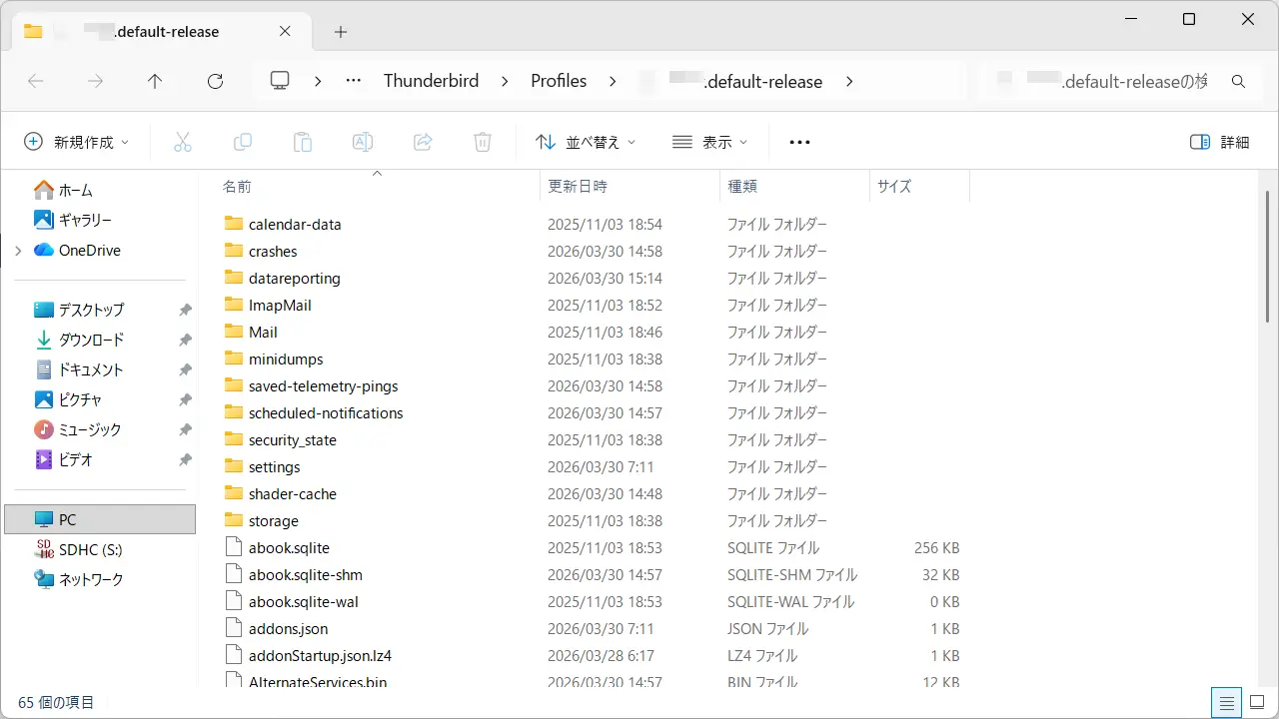This screenshot has height=719, width=1279.
Task: Toggle the Details pane button
Action: [1220, 142]
